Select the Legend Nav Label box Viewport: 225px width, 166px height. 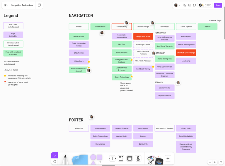coord(13,26)
